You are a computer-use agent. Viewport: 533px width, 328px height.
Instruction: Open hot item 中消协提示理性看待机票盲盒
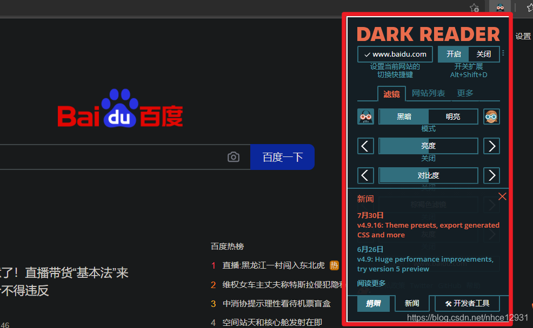click(x=276, y=304)
